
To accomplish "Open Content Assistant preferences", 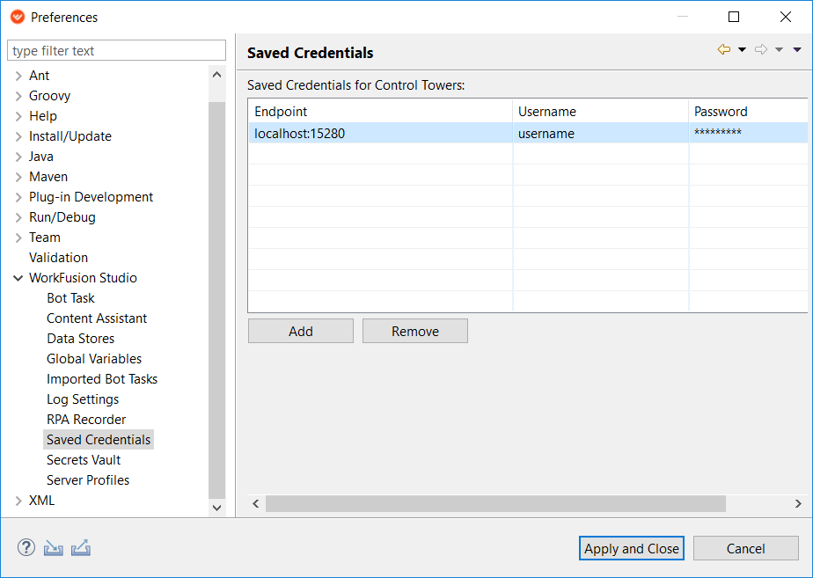I will (97, 318).
